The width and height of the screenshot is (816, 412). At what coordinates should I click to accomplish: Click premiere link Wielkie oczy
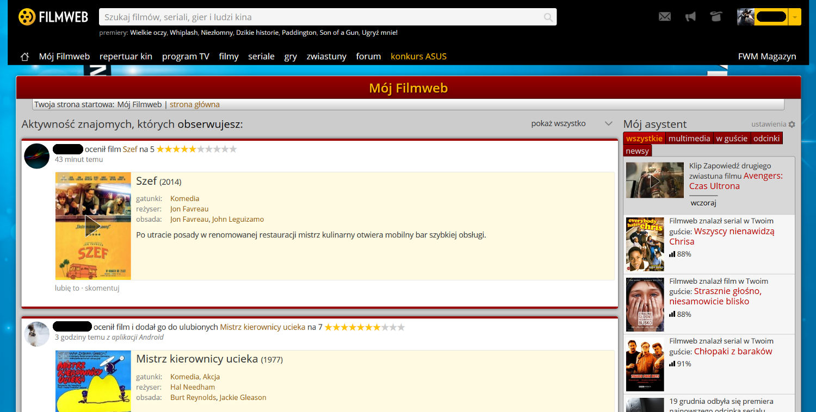[148, 33]
